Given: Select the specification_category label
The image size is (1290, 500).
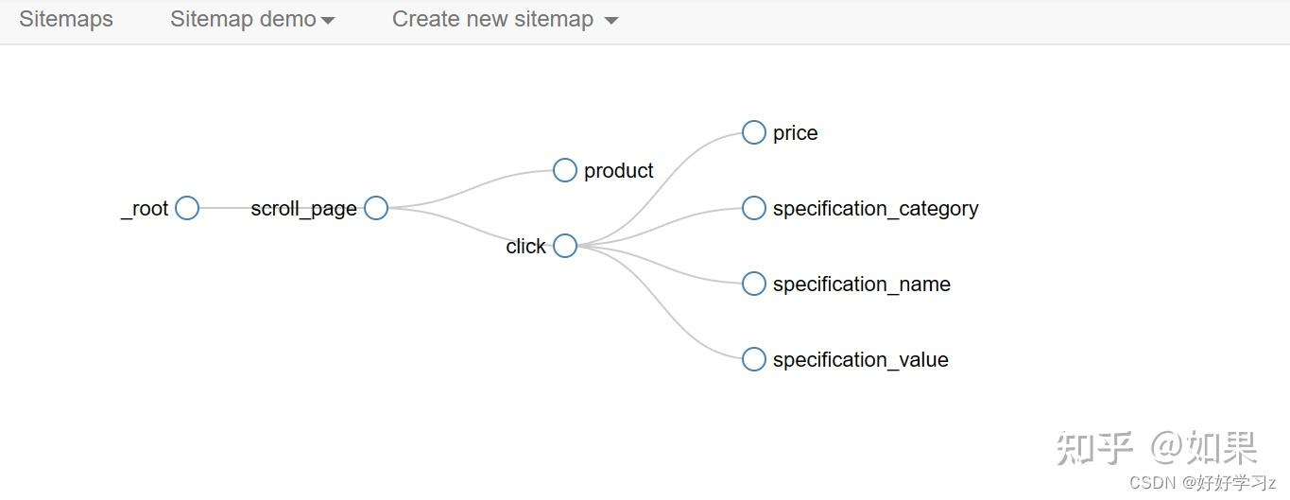Looking at the screenshot, I should pos(875,209).
